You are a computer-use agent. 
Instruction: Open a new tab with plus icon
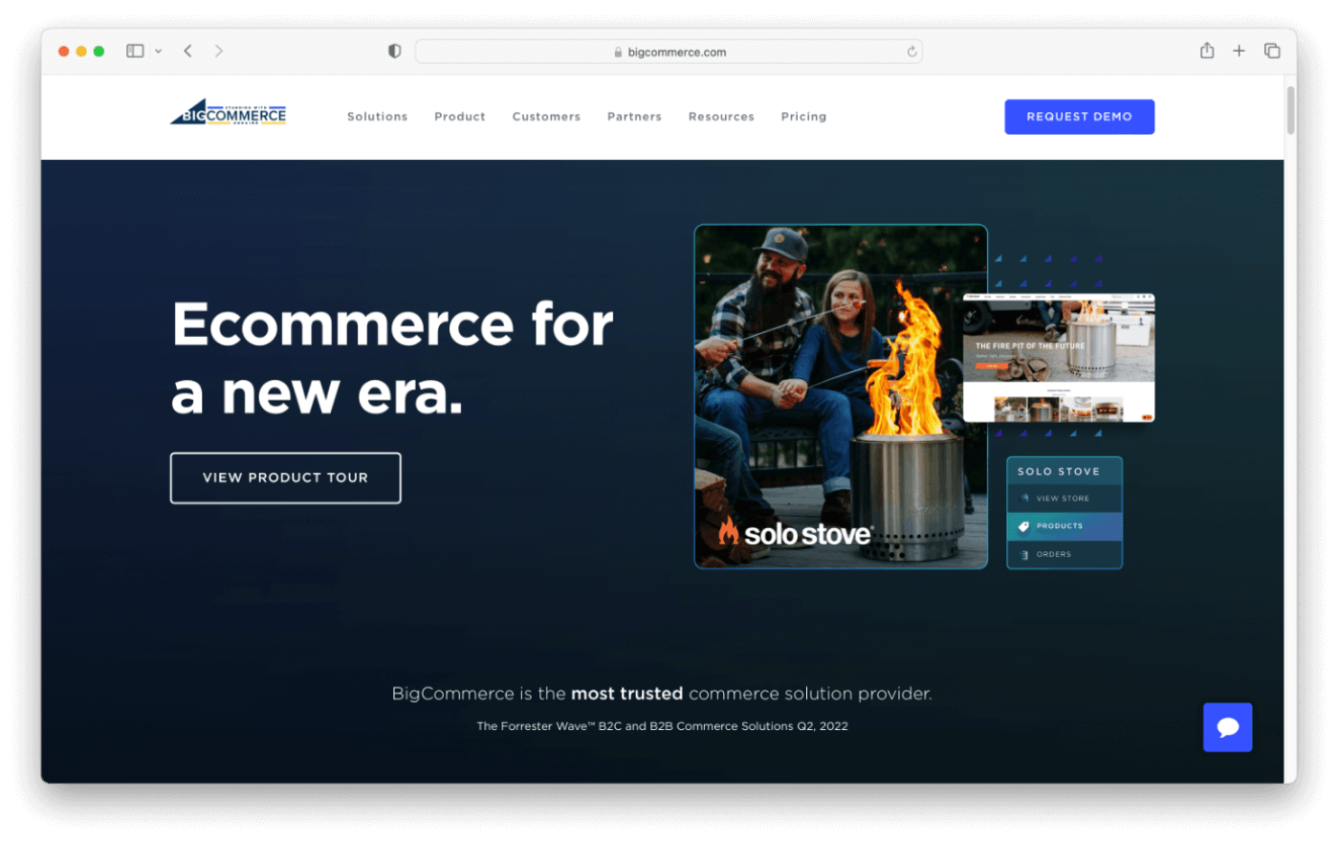coord(1239,51)
